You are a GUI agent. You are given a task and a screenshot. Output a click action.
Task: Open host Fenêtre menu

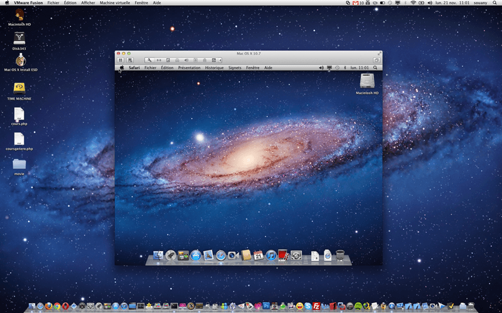[x=142, y=3]
